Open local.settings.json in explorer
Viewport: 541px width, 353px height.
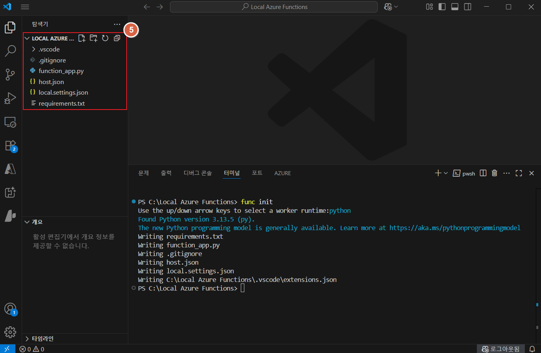[x=75, y=93]
